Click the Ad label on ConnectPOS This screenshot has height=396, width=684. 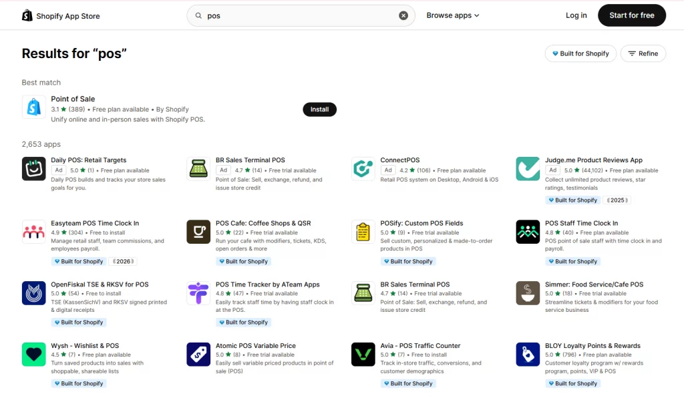click(388, 170)
